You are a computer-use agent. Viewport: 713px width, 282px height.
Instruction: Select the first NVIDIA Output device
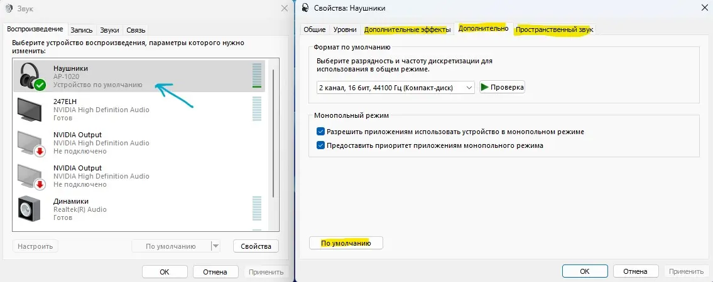click(139, 143)
